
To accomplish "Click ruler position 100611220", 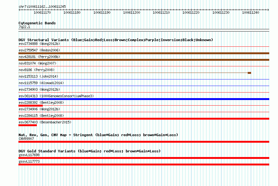I will tap(191, 12).
